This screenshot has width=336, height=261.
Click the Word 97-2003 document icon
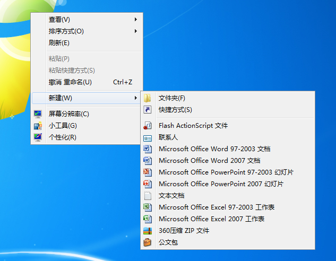148,149
